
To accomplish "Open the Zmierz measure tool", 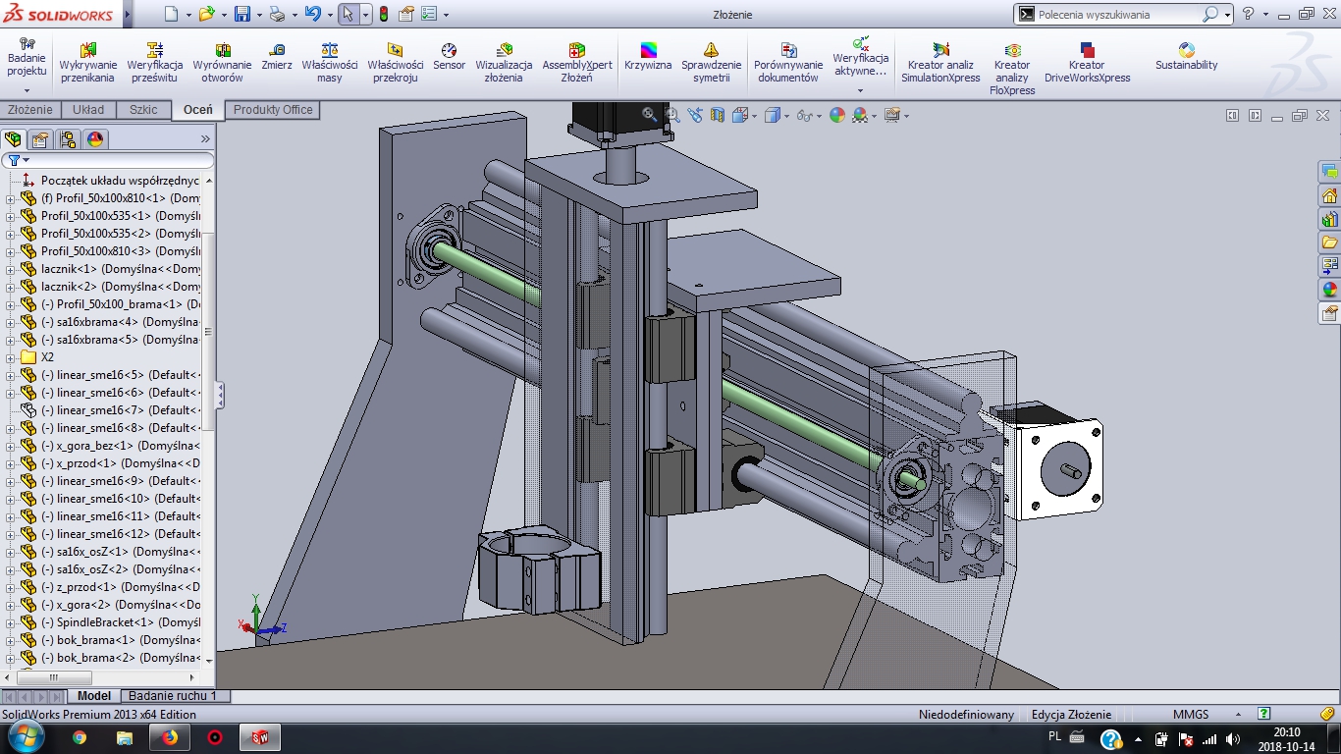I will point(277,57).
